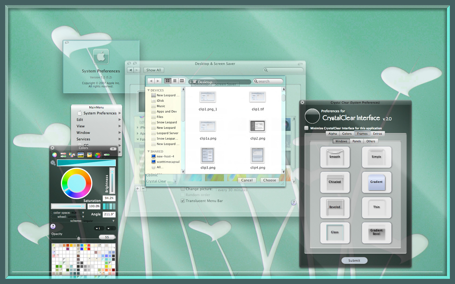Select the Panels sub-tab
The width and height of the screenshot is (455, 284).
coord(357,141)
